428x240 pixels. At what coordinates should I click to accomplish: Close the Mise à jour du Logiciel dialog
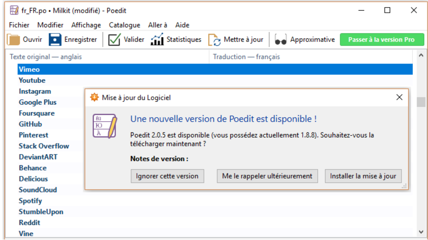click(399, 97)
